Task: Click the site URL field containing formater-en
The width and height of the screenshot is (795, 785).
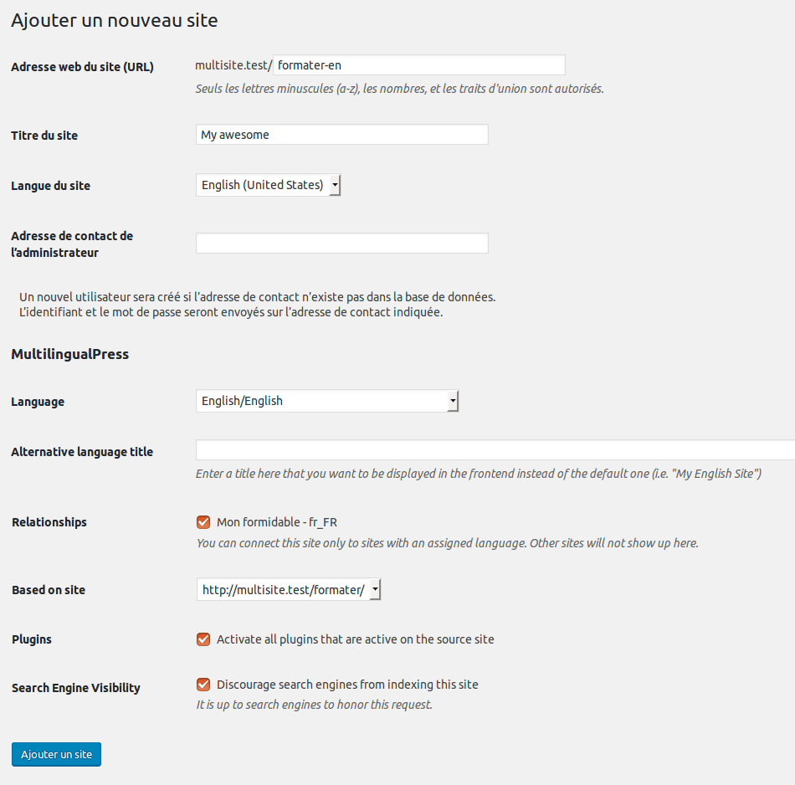Action: 418,65
